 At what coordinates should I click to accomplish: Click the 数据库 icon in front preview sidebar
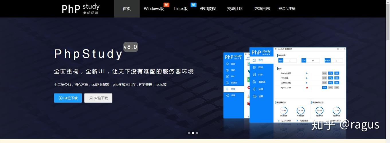click(254, 82)
